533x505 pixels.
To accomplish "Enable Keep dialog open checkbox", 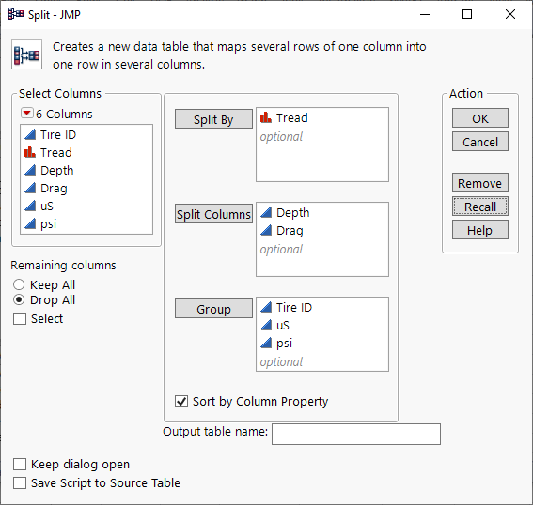I will [x=20, y=464].
